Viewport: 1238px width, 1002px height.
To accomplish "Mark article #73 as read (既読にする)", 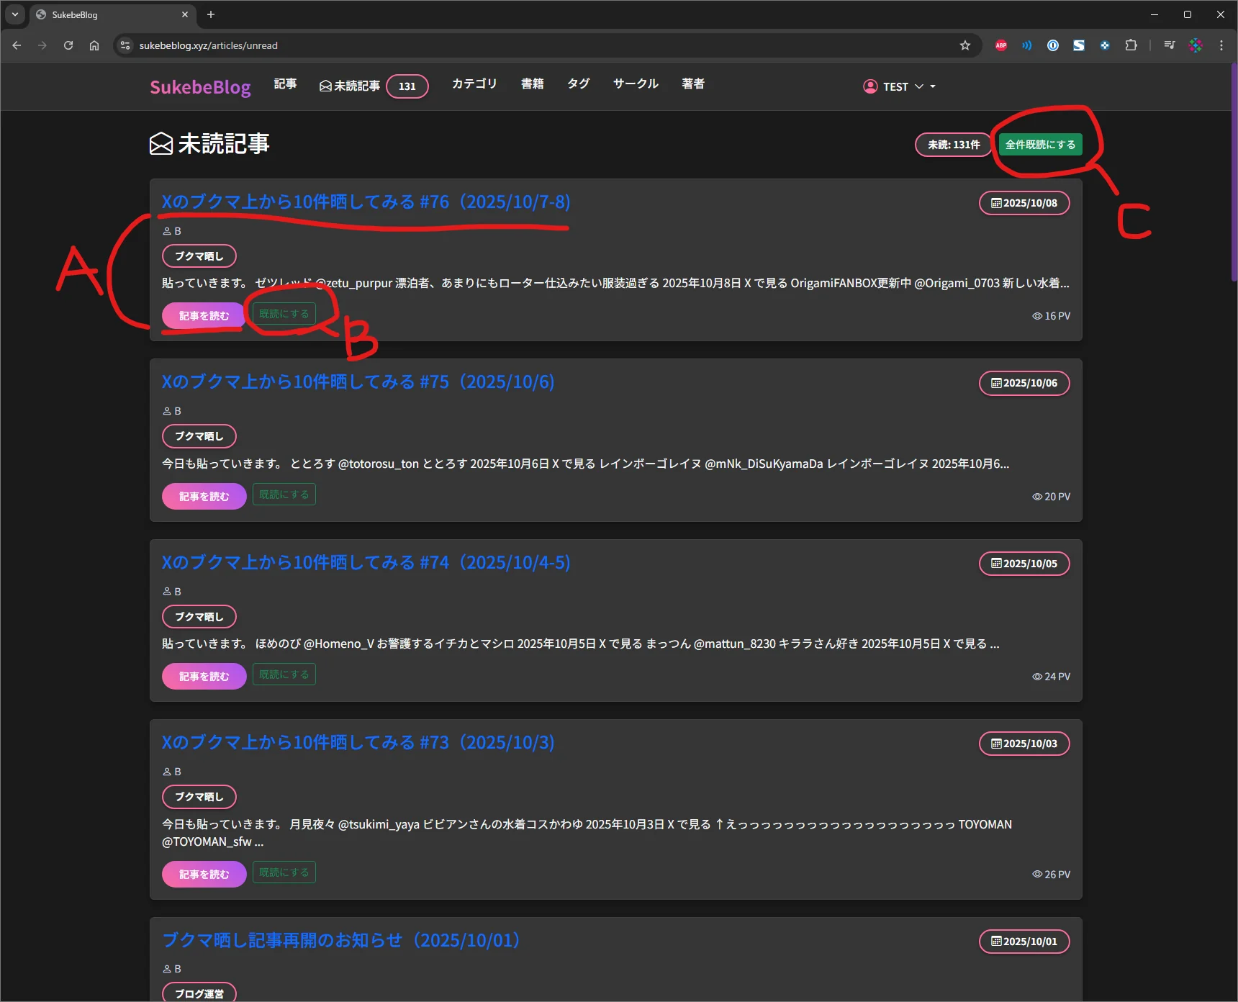I will click(284, 872).
